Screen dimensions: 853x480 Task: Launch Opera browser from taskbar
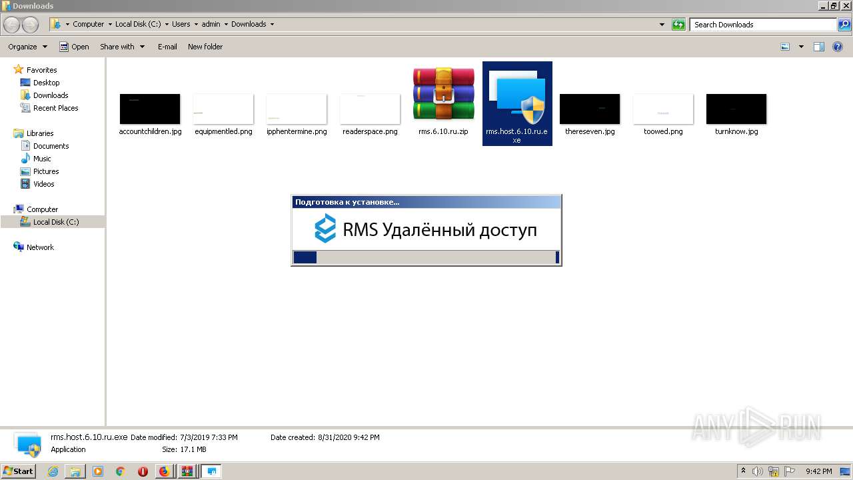143,471
